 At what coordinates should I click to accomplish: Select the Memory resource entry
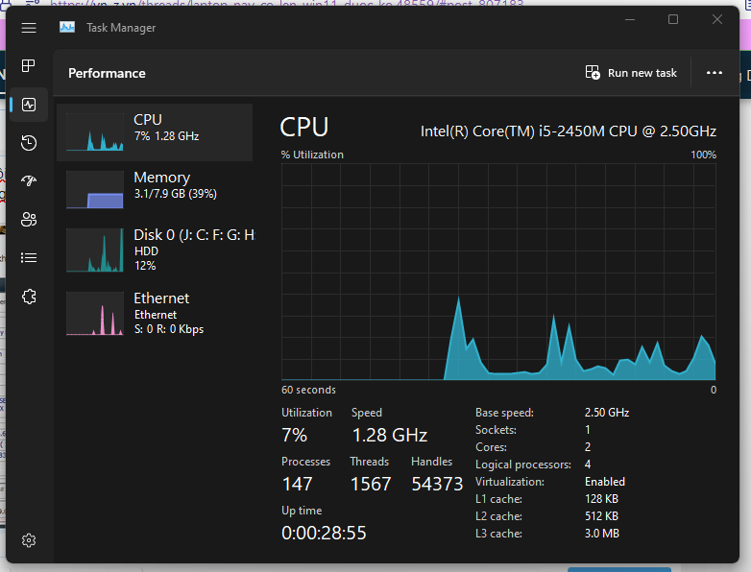coord(155,190)
